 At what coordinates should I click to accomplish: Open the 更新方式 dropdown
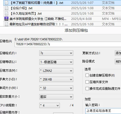click(118, 53)
